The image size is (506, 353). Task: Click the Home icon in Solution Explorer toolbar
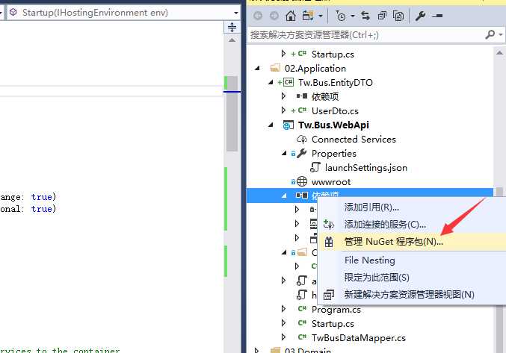291,16
